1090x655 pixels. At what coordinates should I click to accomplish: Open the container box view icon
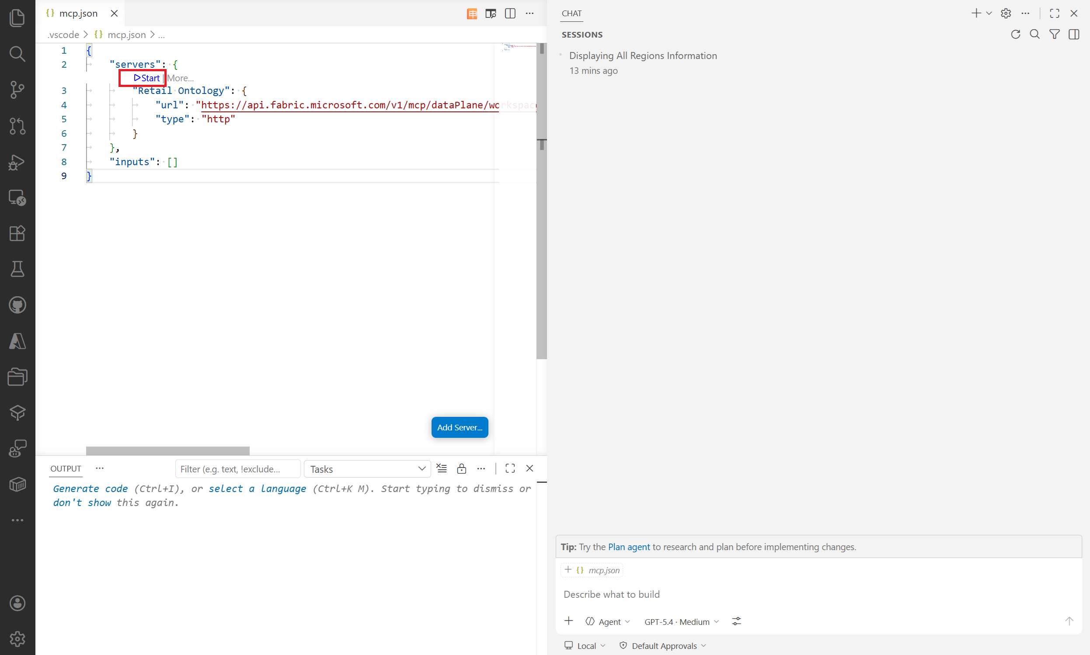(x=17, y=485)
